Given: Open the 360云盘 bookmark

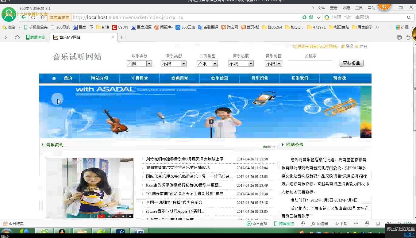Looking at the screenshot, I should point(185,27).
